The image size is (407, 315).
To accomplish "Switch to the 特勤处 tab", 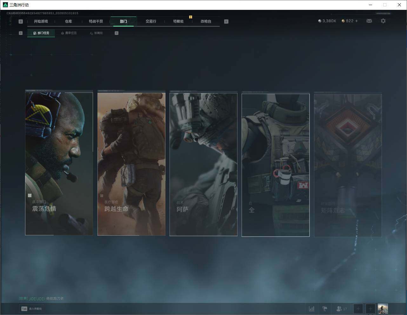I will pos(178,21).
